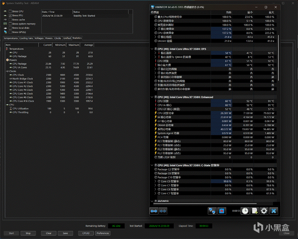This screenshot has height=239, width=298.
Task: Click chip icon of DTS sensor header
Action: tap(156, 49)
